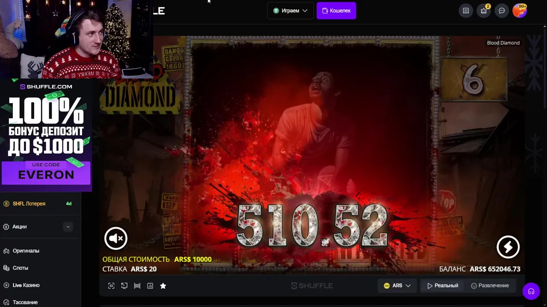Expand the Акции chevron
Screen dimensions: 547x307
click(68, 227)
